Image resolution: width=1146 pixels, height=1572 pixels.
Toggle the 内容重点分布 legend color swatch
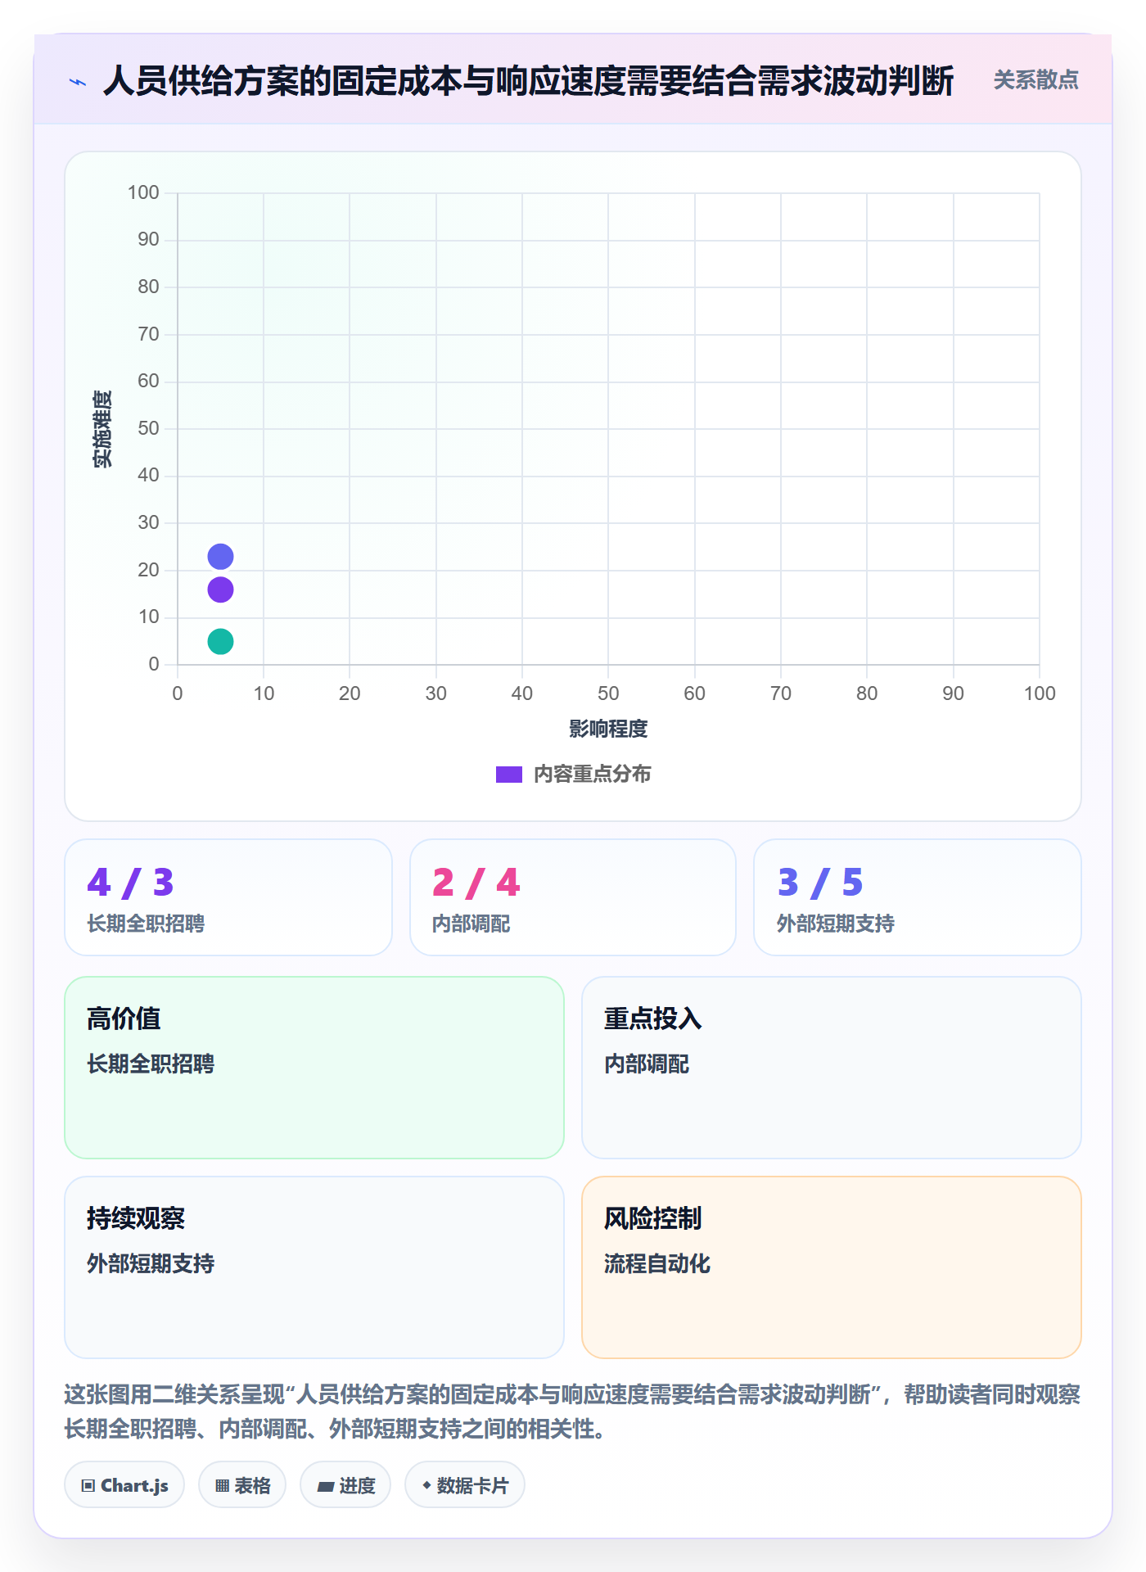coord(508,775)
